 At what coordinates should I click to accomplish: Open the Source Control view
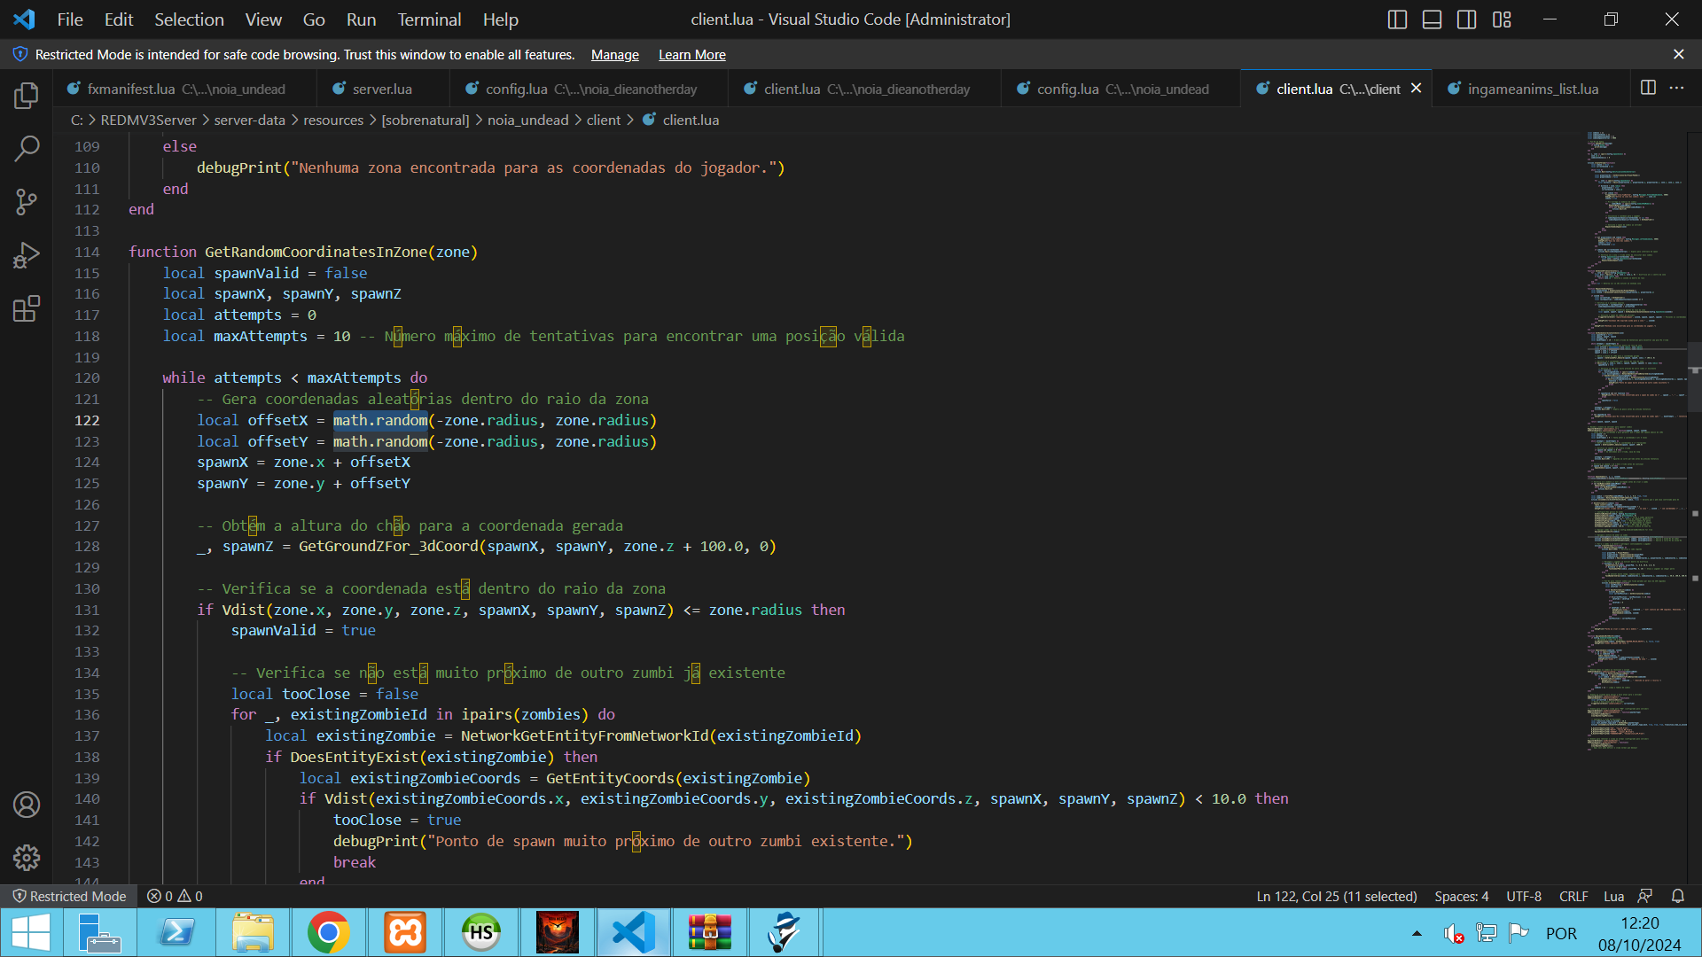click(27, 202)
